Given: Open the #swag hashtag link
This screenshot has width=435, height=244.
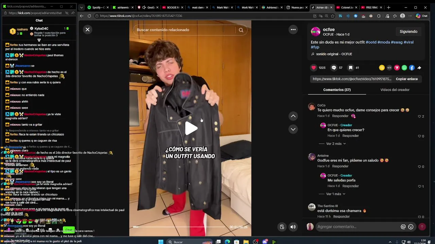Looking at the screenshot, I should point(397,42).
